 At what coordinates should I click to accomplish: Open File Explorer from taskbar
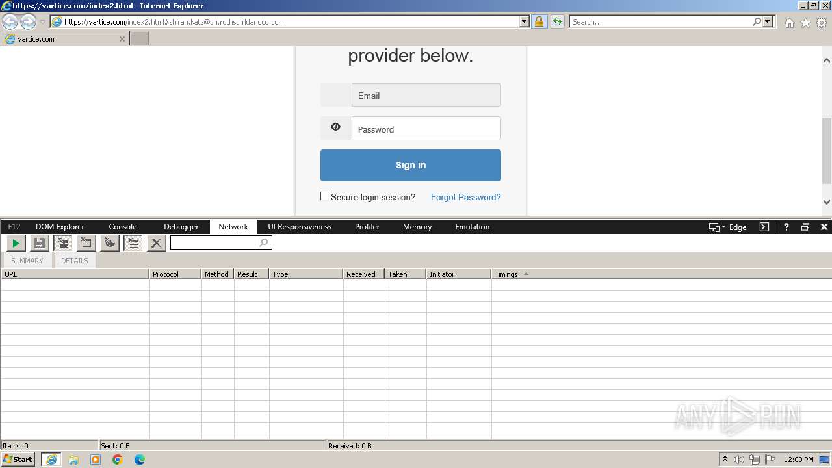73,460
